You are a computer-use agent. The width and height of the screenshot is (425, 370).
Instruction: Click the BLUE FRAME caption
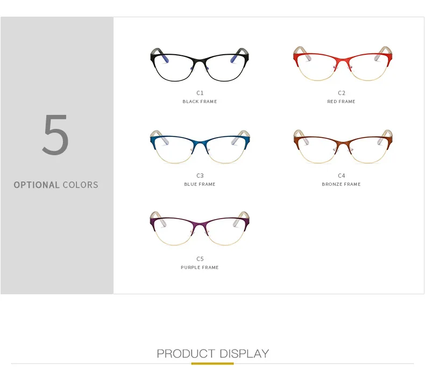click(x=200, y=184)
